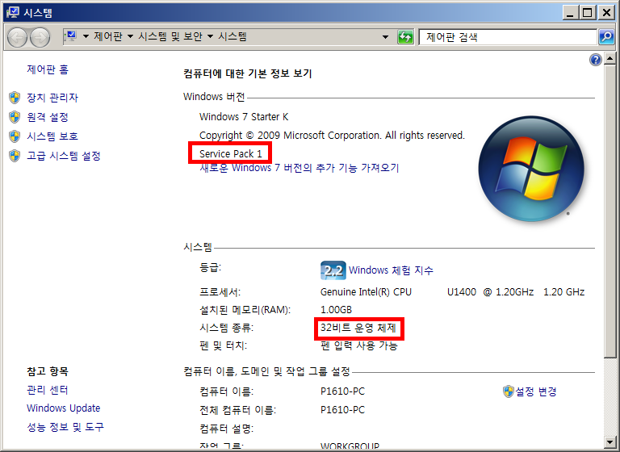The width and height of the screenshot is (620, 452).
Task: Click the vertical scrollbar thumb
Action: 610,211
